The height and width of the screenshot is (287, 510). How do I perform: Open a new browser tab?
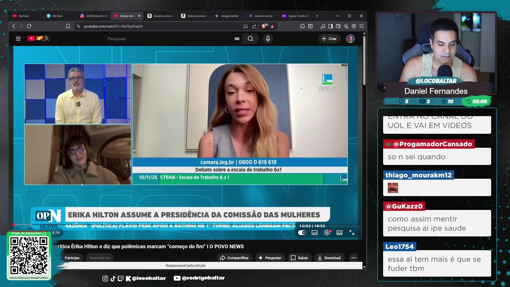pos(317,16)
